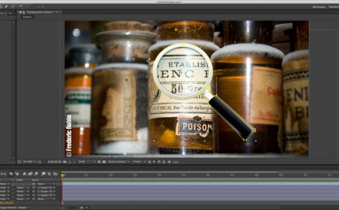Screen dimensions: 339x210
Task: Open the Workspace dropdown showing Standard
Action: [x=333, y=7]
